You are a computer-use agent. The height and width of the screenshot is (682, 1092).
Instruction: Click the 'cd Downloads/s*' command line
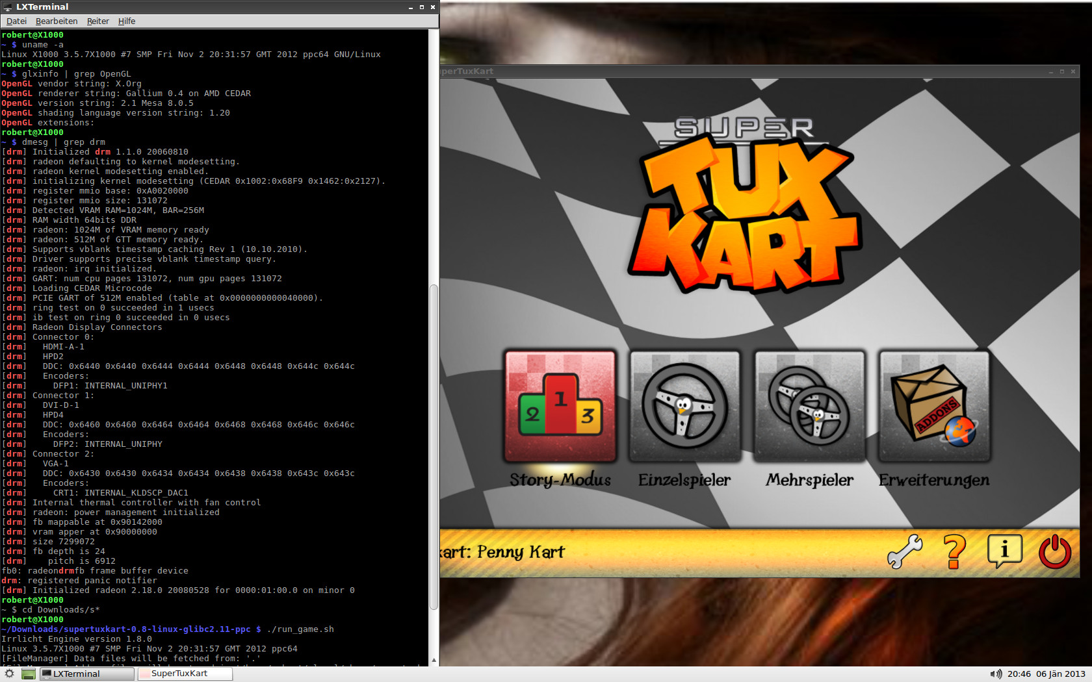click(x=51, y=610)
